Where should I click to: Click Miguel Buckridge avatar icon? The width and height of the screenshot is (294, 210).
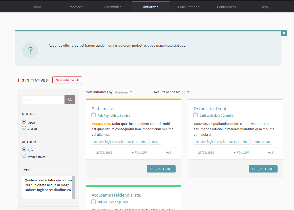tap(93, 202)
